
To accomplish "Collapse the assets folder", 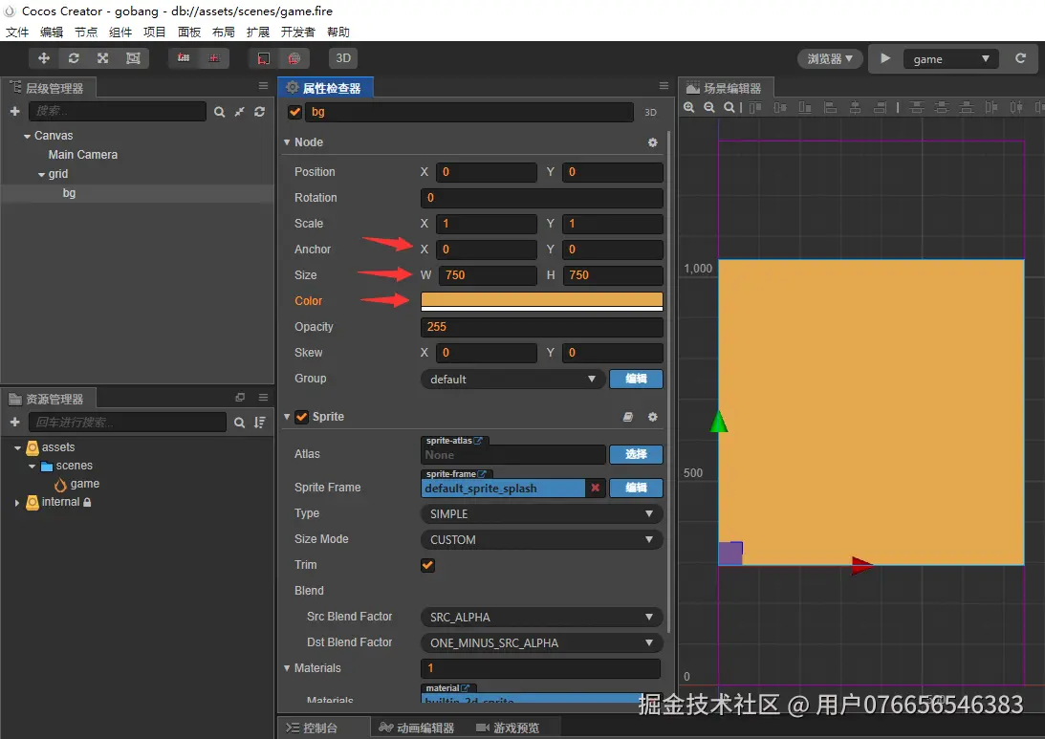I will point(18,448).
